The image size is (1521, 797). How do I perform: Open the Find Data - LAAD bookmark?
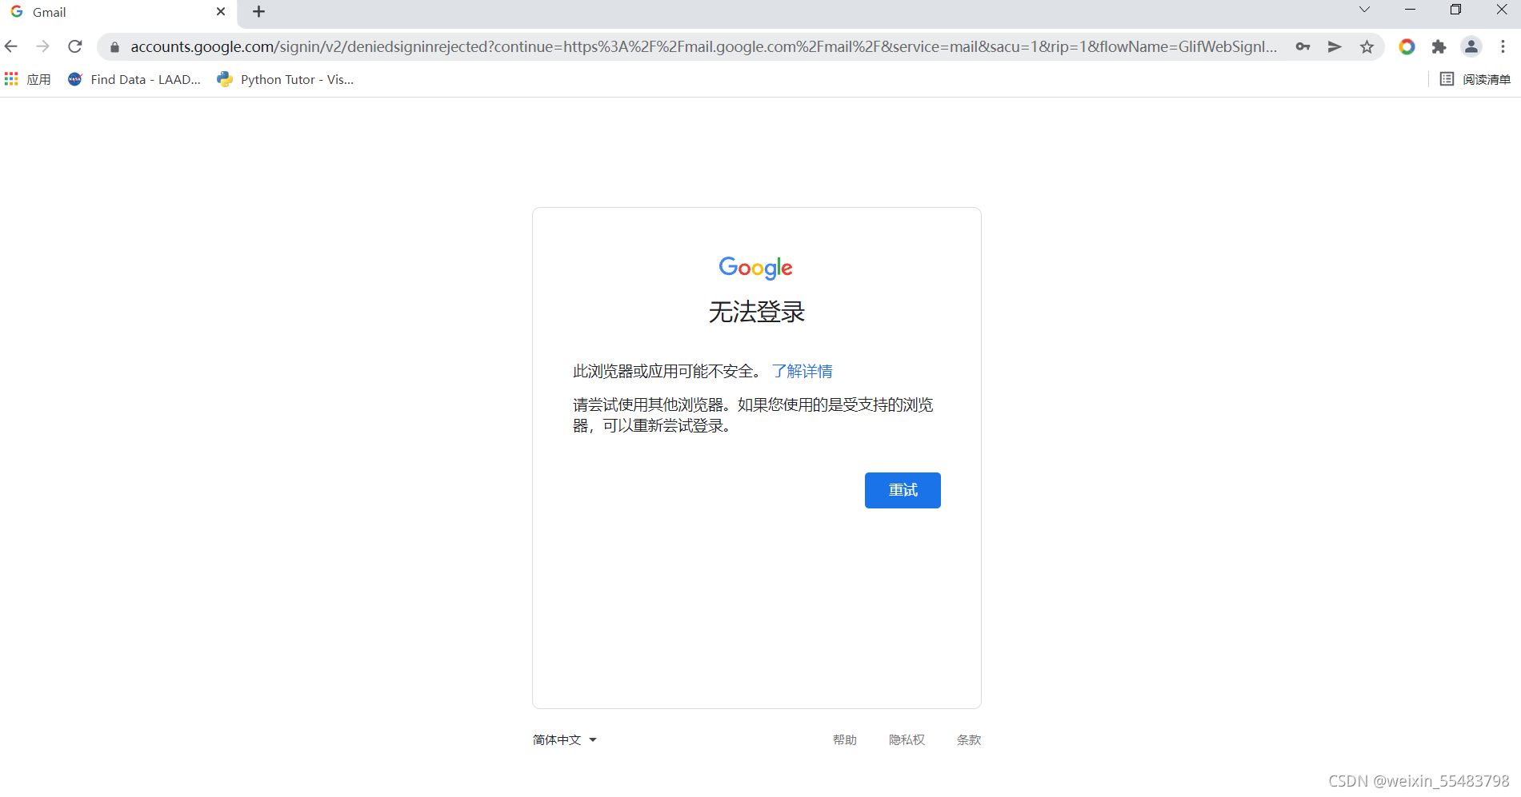[134, 79]
